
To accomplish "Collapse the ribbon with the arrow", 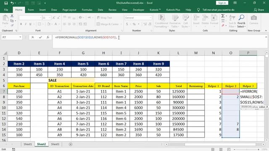I will 266,31.
